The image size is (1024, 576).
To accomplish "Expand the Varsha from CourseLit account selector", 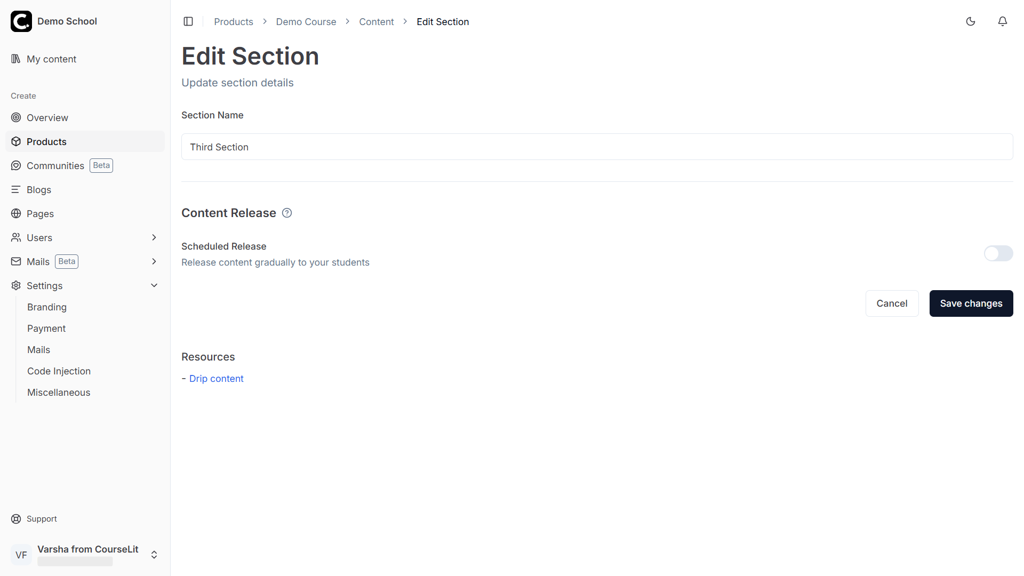I will pyautogui.click(x=154, y=555).
